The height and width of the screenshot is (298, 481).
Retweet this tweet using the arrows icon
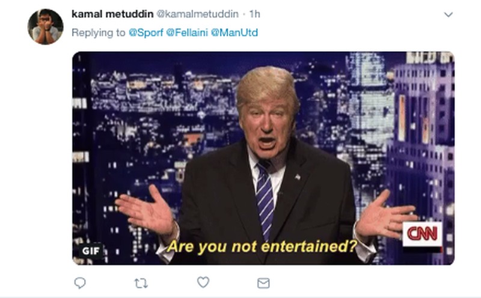point(141,284)
